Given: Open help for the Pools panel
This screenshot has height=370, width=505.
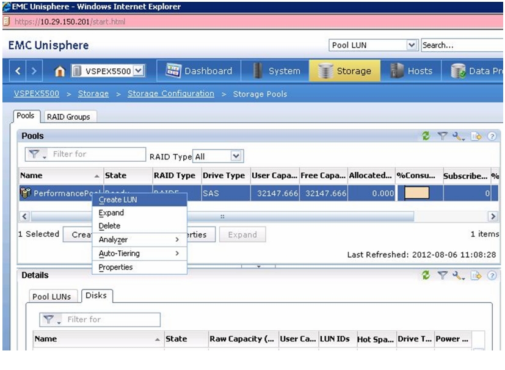Looking at the screenshot, I should click(x=492, y=136).
